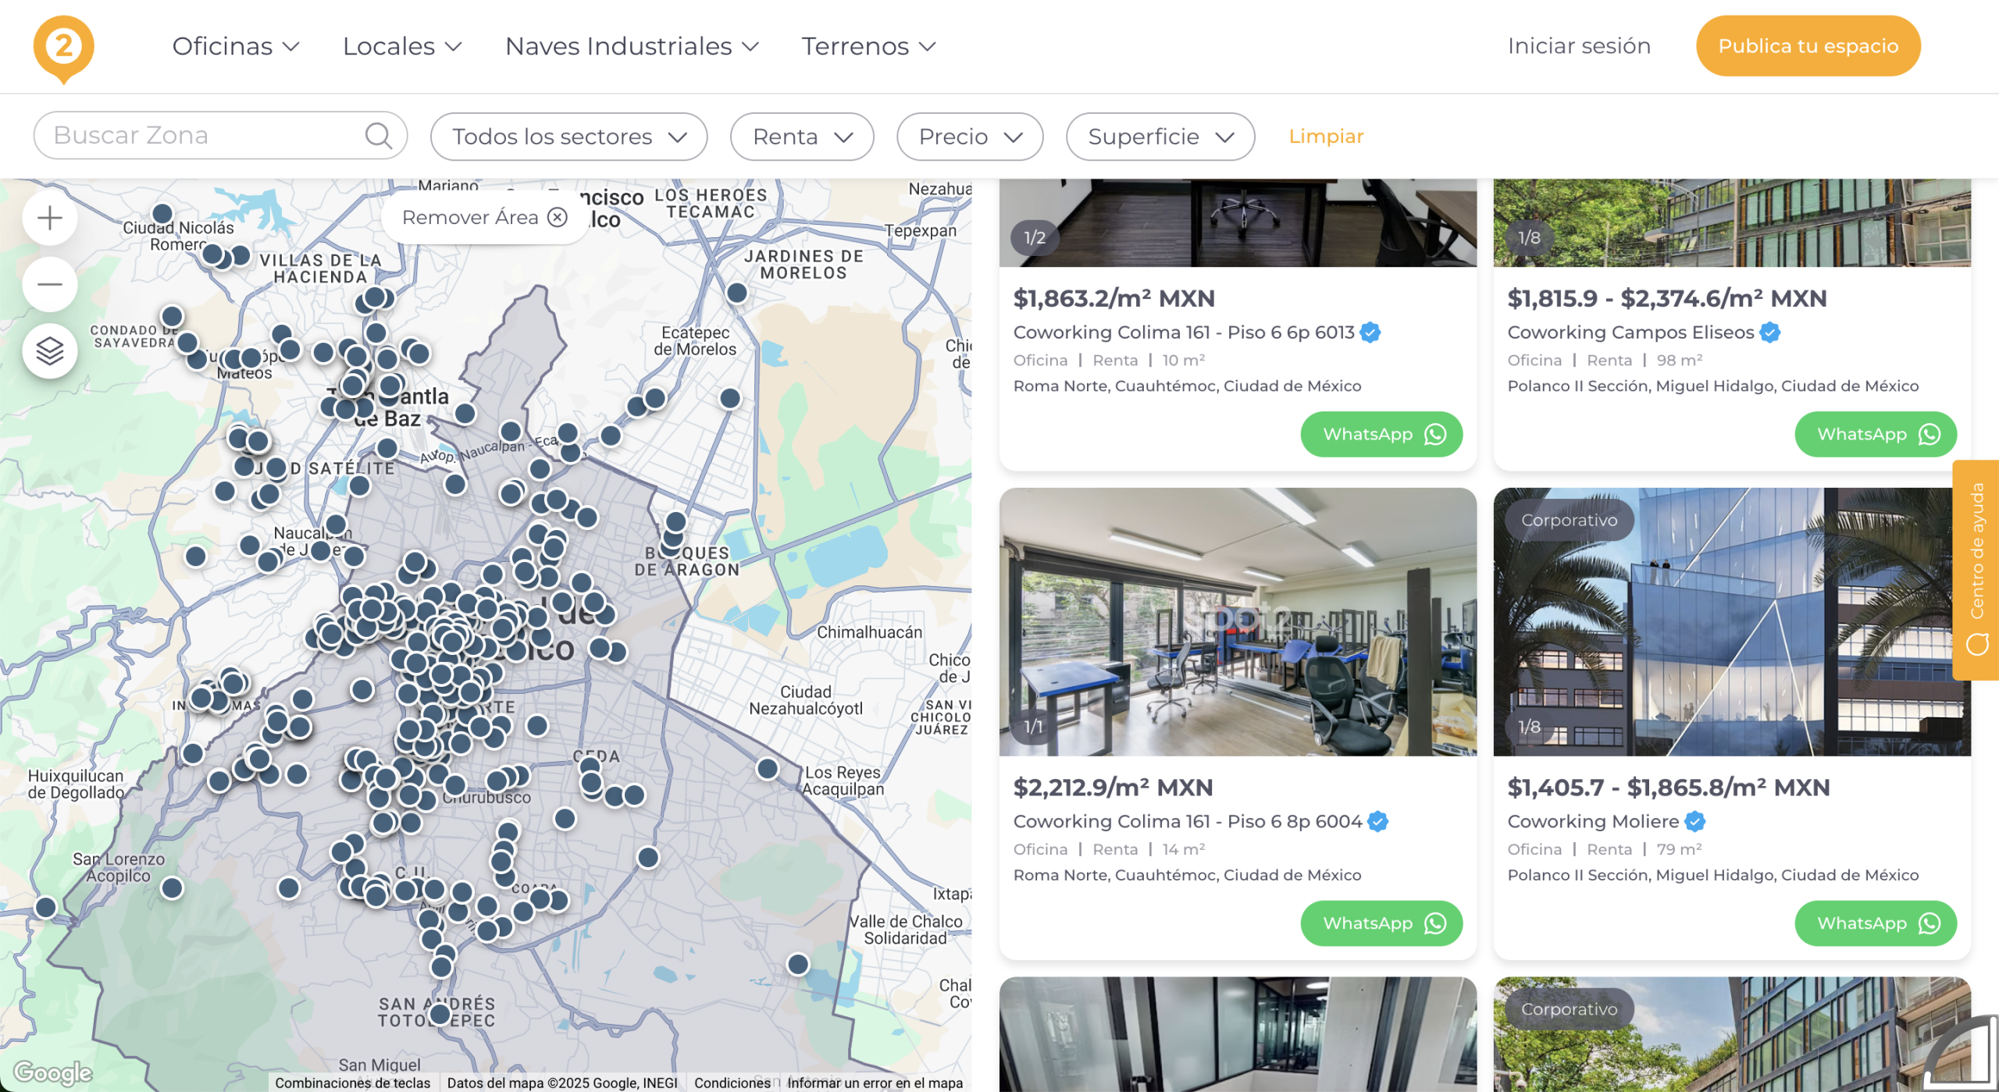Open Naves Industriales menu
This screenshot has width=1999, height=1092.
[x=632, y=46]
